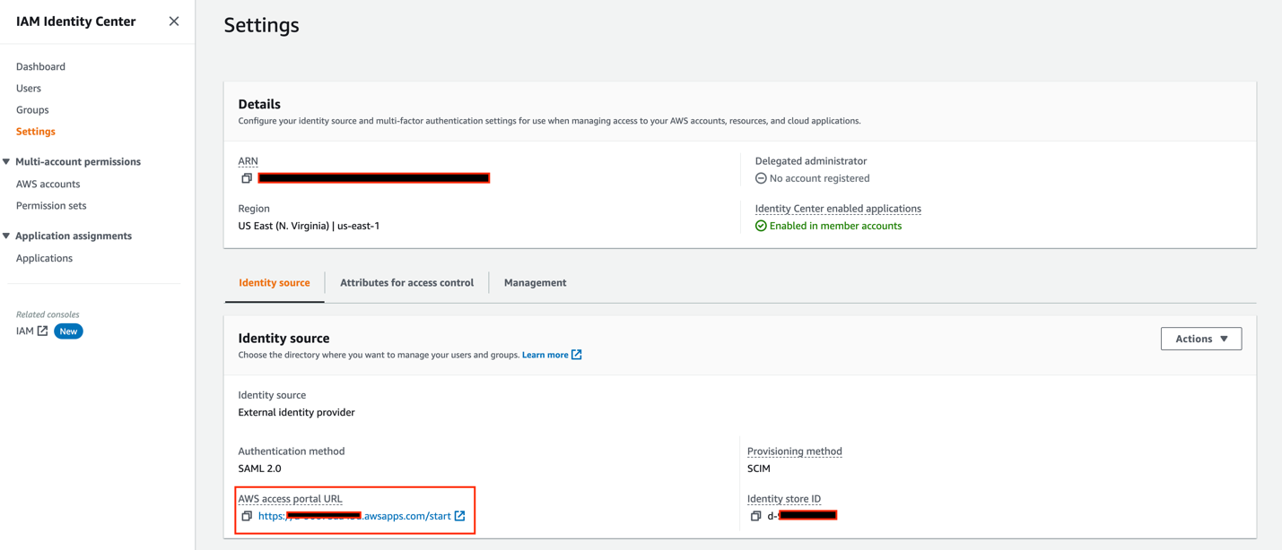The image size is (1282, 550).
Task: Go to Dashboard in the sidebar
Action: [40, 66]
